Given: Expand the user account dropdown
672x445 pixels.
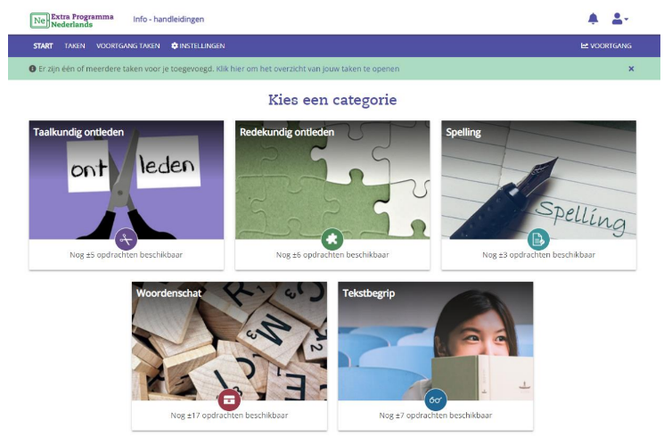Looking at the screenshot, I should click(x=619, y=19).
